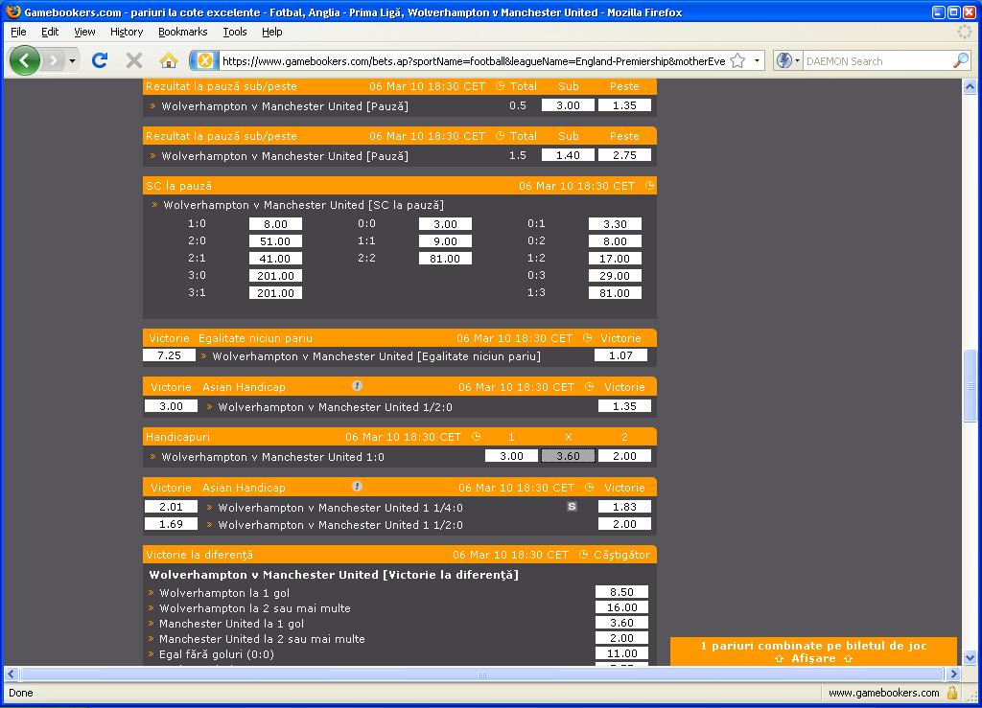Open the Tools menu

(235, 32)
